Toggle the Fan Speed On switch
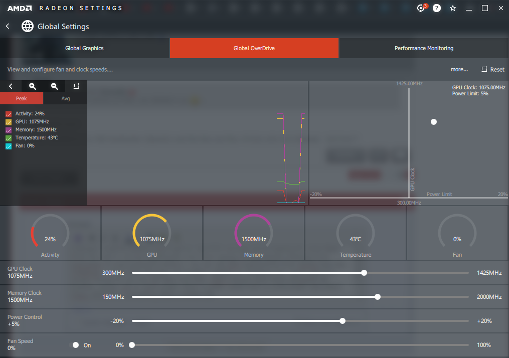Screen dimensions: 509x358 [x=74, y=345]
